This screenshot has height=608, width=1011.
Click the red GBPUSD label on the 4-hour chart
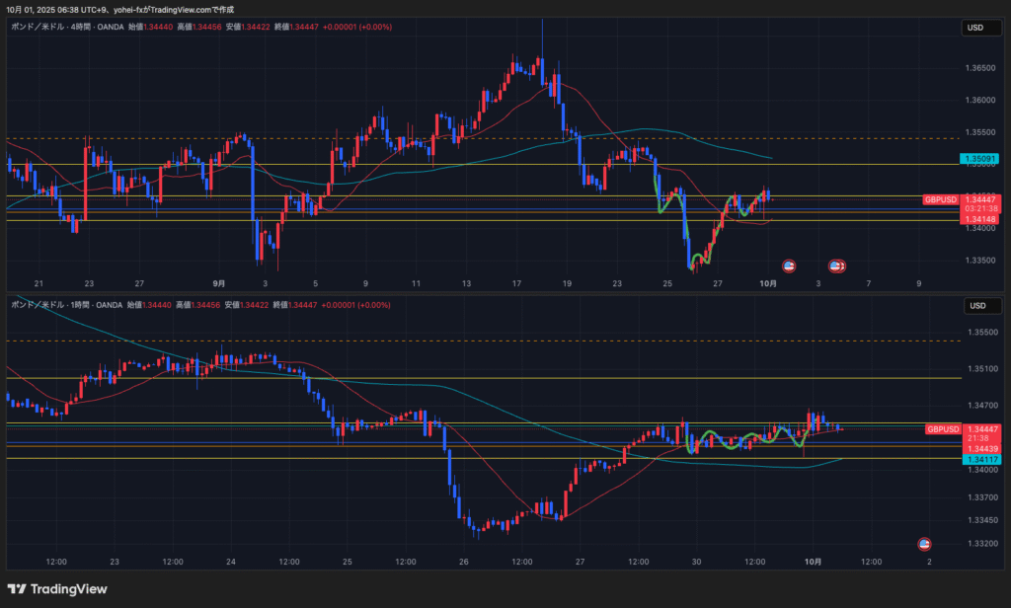point(941,199)
